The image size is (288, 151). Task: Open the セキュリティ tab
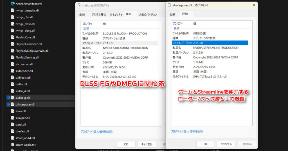click(x=116, y=15)
